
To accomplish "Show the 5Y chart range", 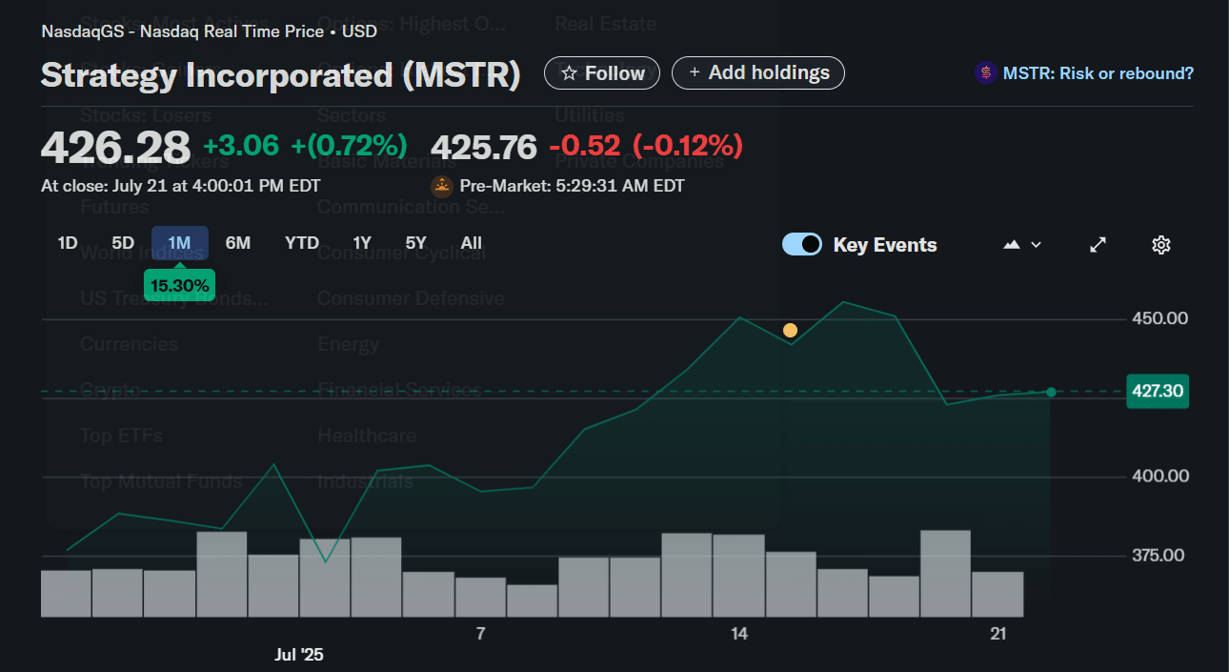I will (x=416, y=243).
